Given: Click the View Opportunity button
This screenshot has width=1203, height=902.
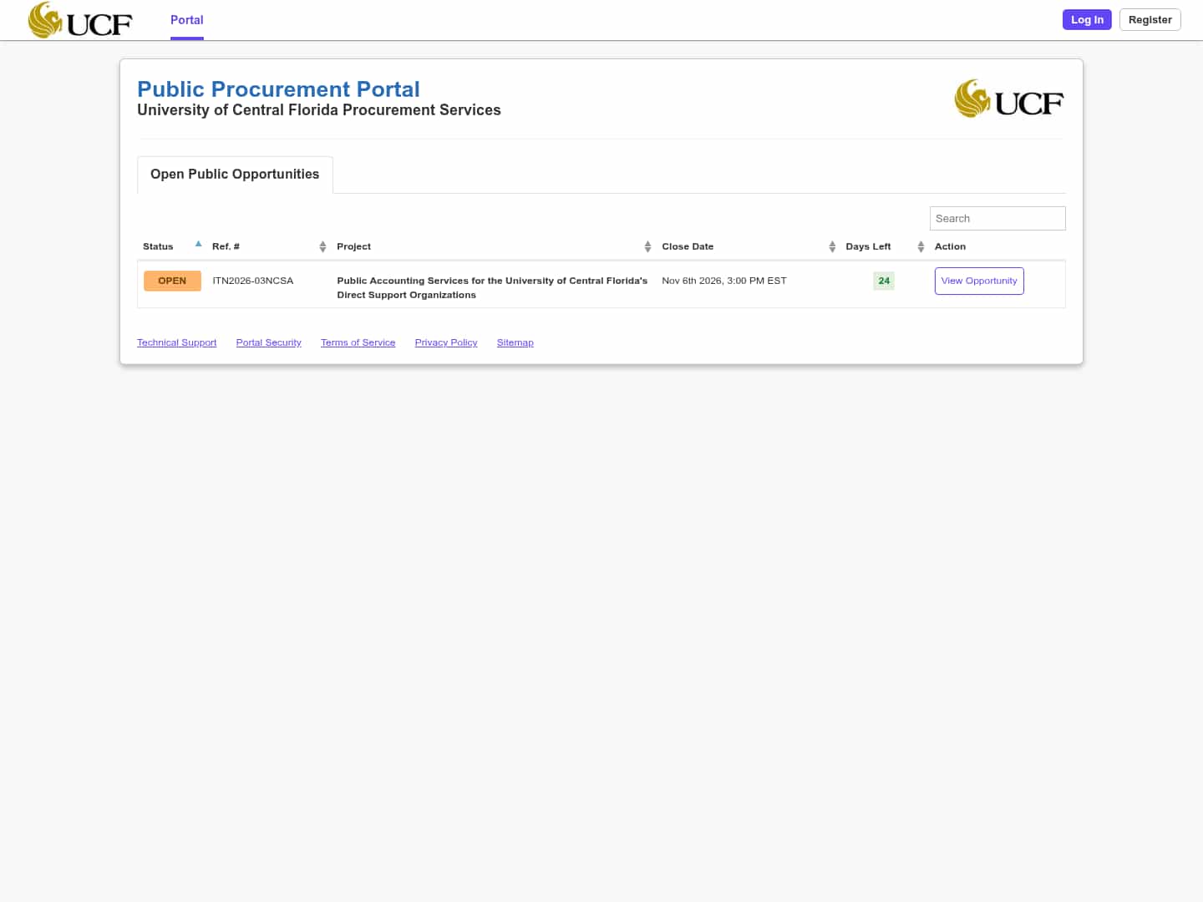Looking at the screenshot, I should pyautogui.click(x=979, y=281).
